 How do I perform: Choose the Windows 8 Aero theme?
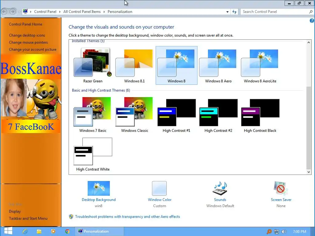(218, 65)
